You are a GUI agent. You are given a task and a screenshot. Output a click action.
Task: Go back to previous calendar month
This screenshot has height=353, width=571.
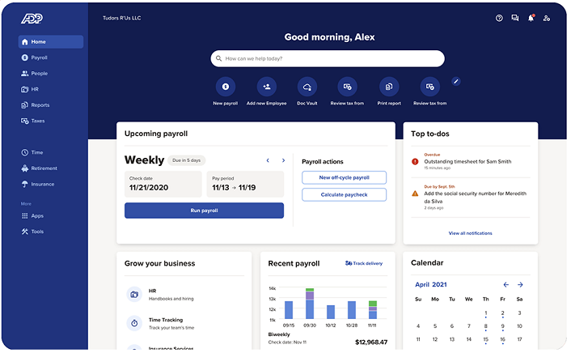(506, 285)
